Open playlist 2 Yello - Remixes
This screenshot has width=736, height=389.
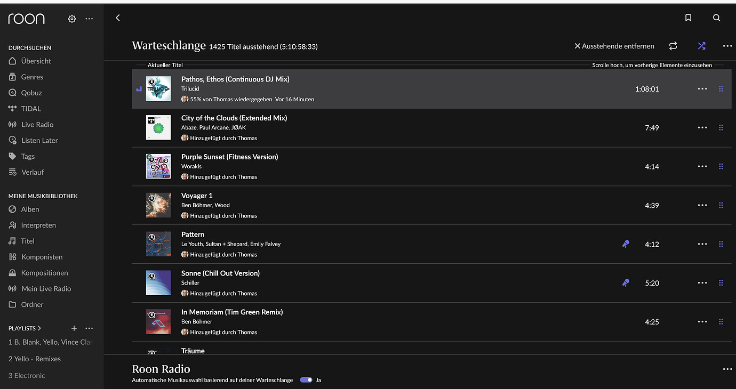(x=35, y=359)
